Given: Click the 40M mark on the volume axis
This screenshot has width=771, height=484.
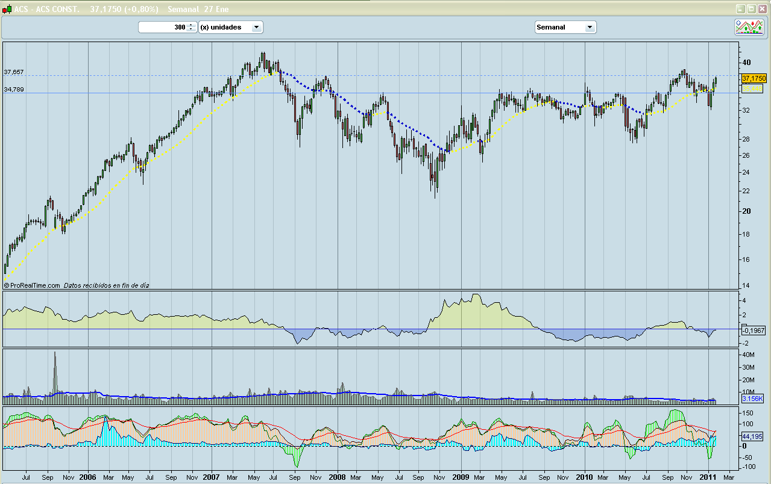Looking at the screenshot, I should point(749,355).
